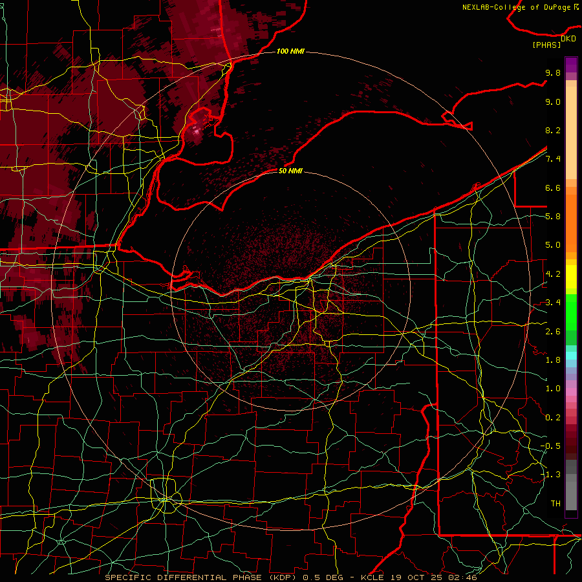
Task: Click the "100 NMI" range ring label
Action: point(290,51)
